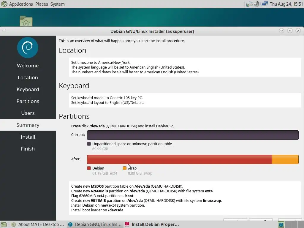
Task: Click 'Set keyboard model to Generic 105-key PC.'
Action: [x=107, y=98]
